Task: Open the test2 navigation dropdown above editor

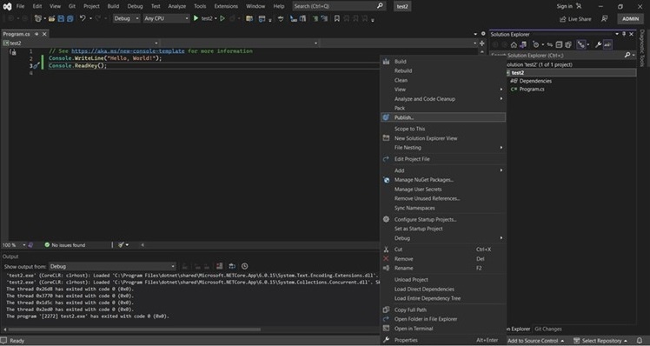Action: (x=81, y=43)
